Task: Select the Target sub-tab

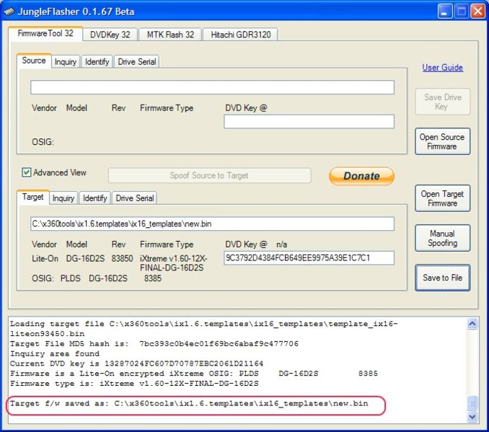Action: pyautogui.click(x=32, y=197)
